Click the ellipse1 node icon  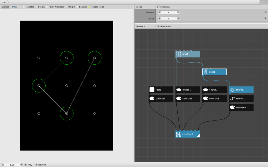[178, 90]
